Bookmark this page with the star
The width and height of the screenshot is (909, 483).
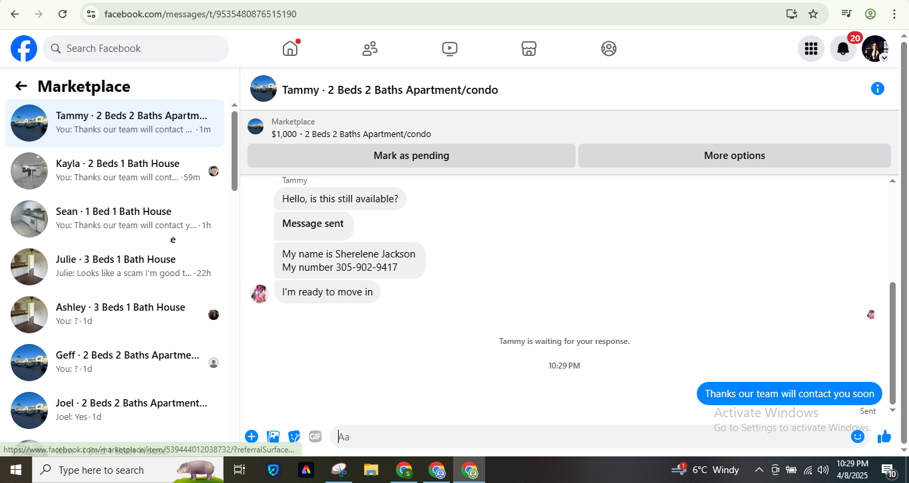[813, 14]
